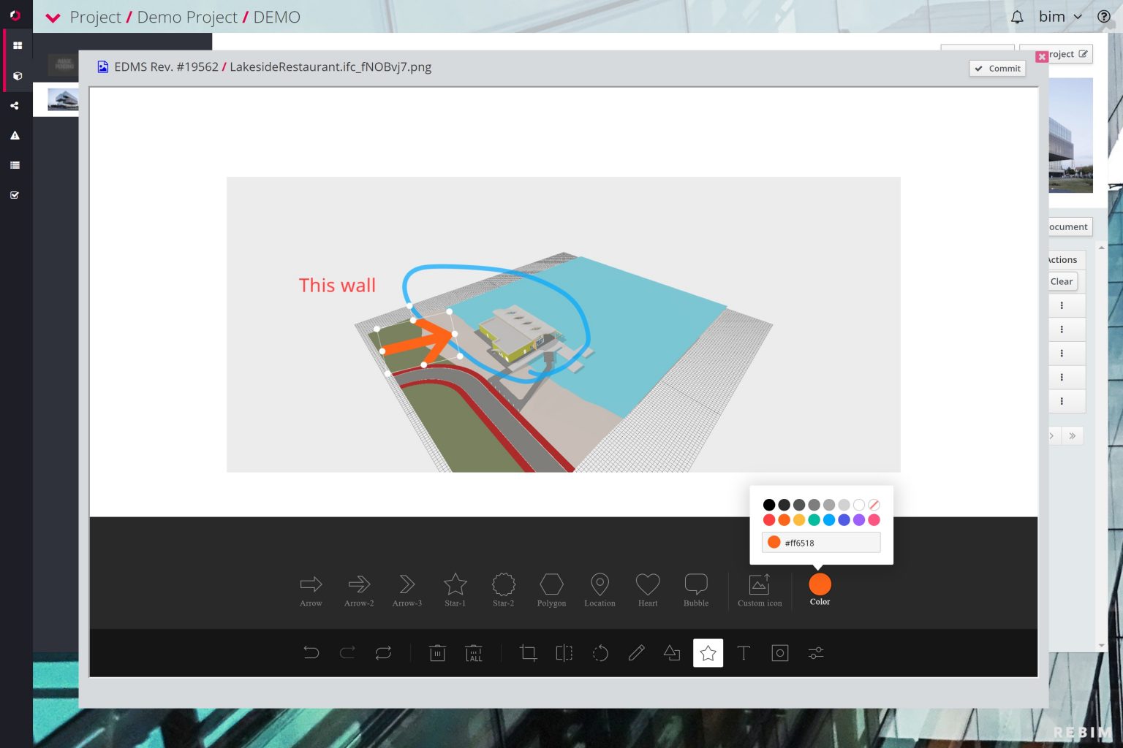This screenshot has width=1123, height=748.
Task: Insert the Polygon icon
Action: point(551,590)
